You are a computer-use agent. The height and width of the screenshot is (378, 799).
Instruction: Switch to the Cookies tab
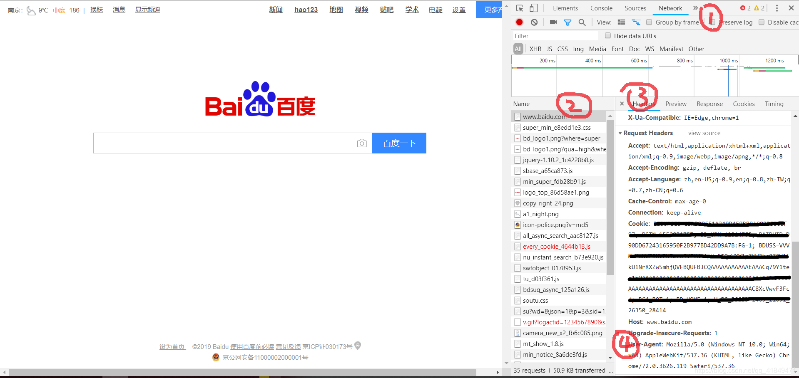click(x=744, y=104)
